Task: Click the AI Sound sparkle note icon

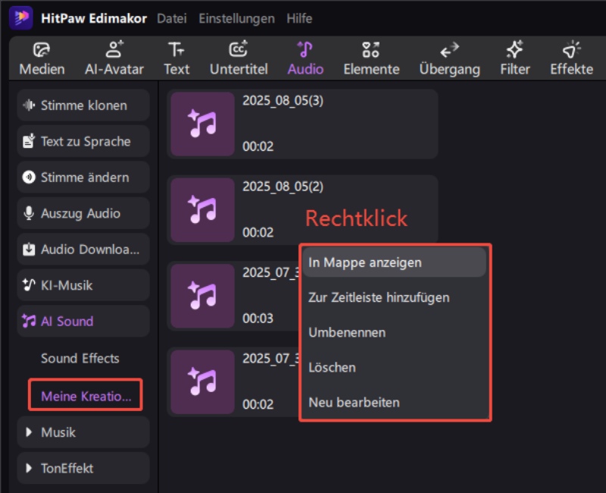Action: tap(29, 321)
